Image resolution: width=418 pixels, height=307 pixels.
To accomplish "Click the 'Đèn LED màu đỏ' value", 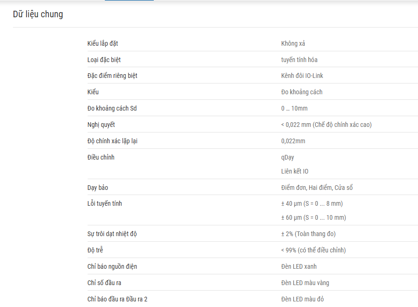I will point(302,299).
